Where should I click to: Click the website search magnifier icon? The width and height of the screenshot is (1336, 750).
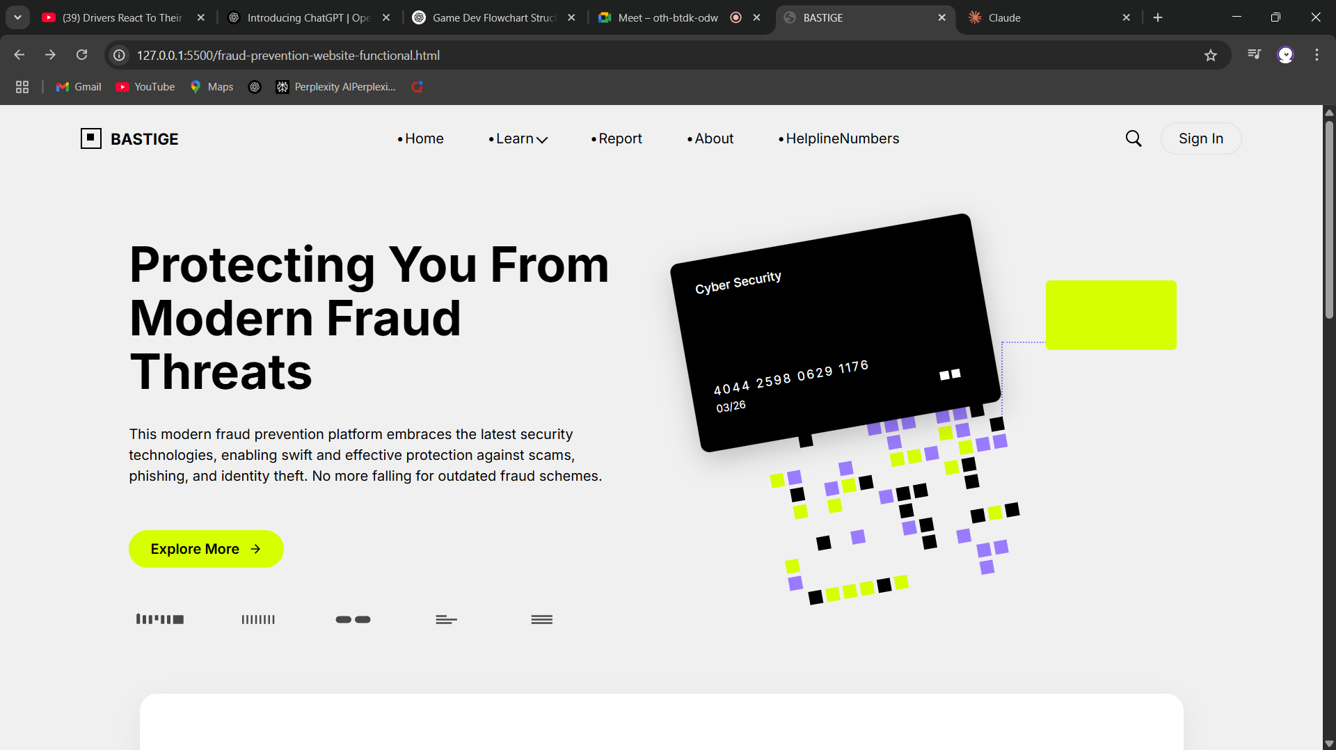tap(1134, 138)
